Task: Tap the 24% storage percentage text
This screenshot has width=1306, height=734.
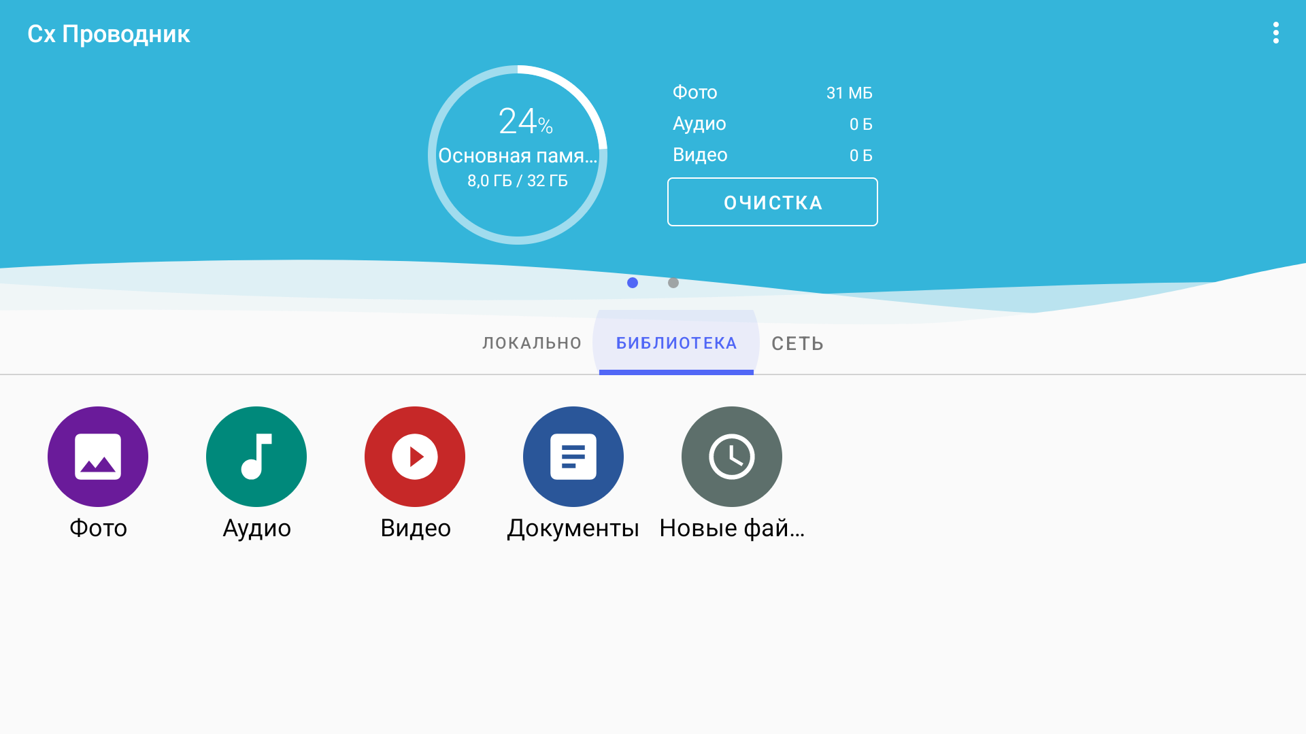Action: coord(525,122)
